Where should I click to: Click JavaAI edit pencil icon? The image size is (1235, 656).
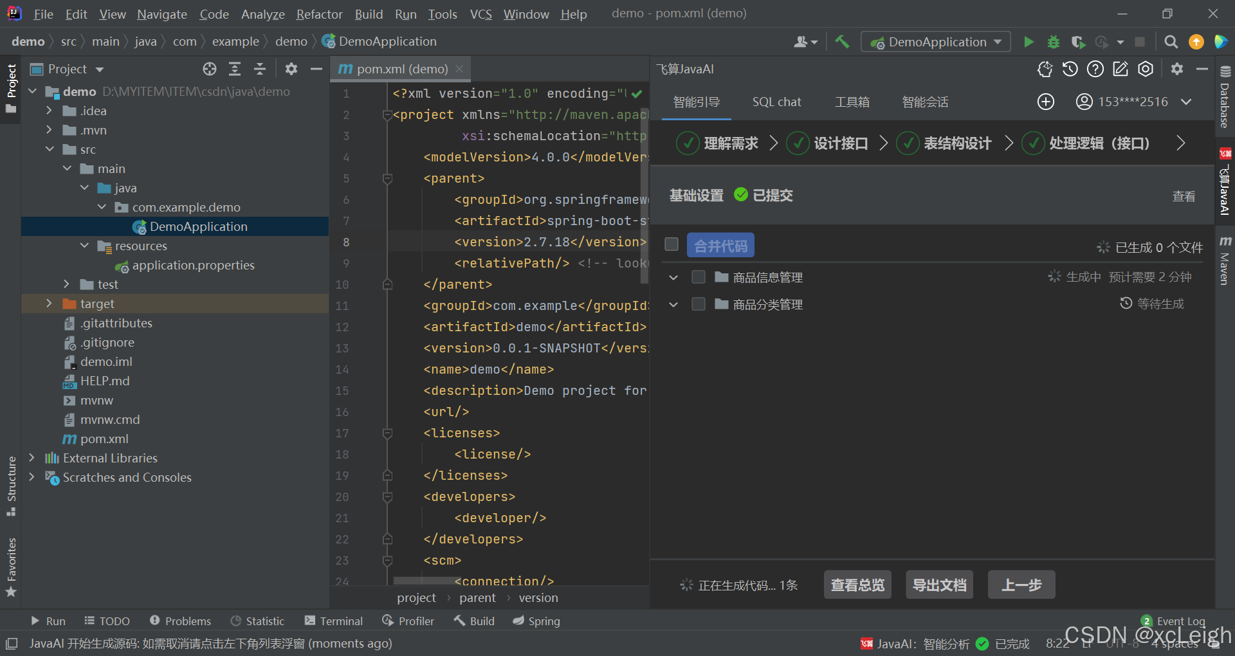pos(1121,69)
